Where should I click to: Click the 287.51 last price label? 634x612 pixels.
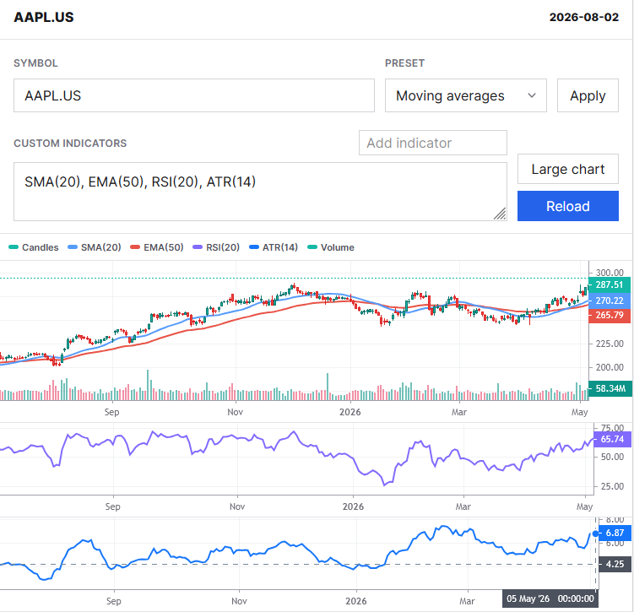(x=609, y=284)
